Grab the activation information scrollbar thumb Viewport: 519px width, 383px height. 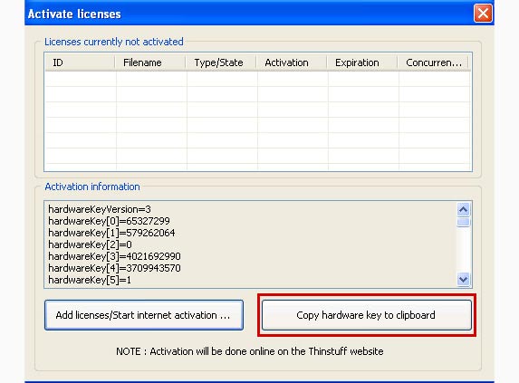tap(463, 222)
